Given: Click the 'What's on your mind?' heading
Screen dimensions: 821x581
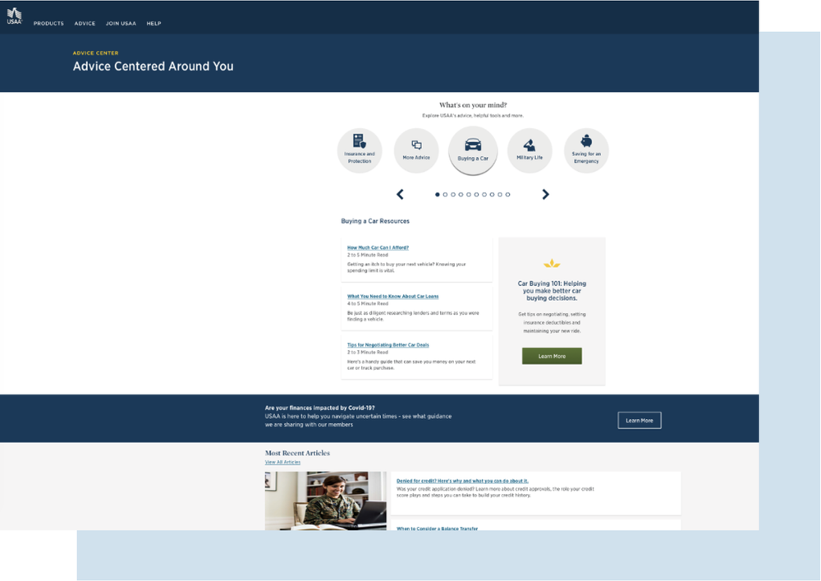Looking at the screenshot, I should click(x=473, y=105).
